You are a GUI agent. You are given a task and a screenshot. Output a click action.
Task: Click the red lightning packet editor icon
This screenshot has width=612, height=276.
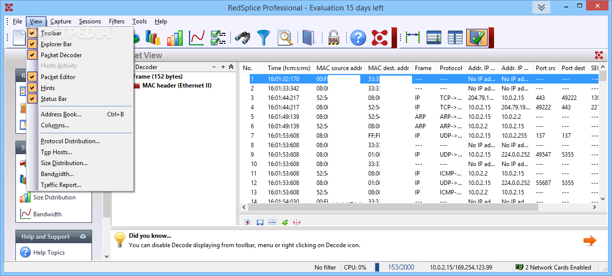[x=248, y=222]
